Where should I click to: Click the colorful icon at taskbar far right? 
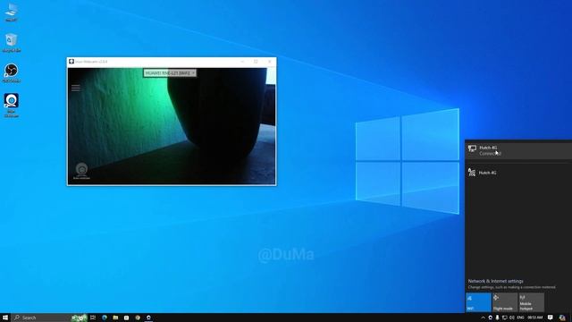[562, 318]
